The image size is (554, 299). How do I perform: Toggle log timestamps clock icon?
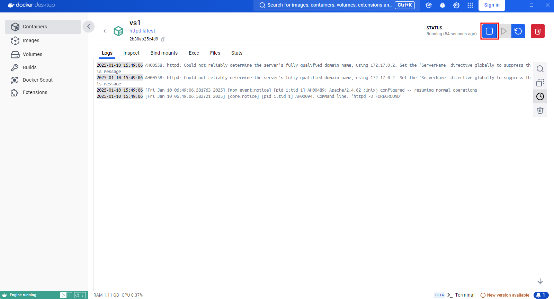540,96
